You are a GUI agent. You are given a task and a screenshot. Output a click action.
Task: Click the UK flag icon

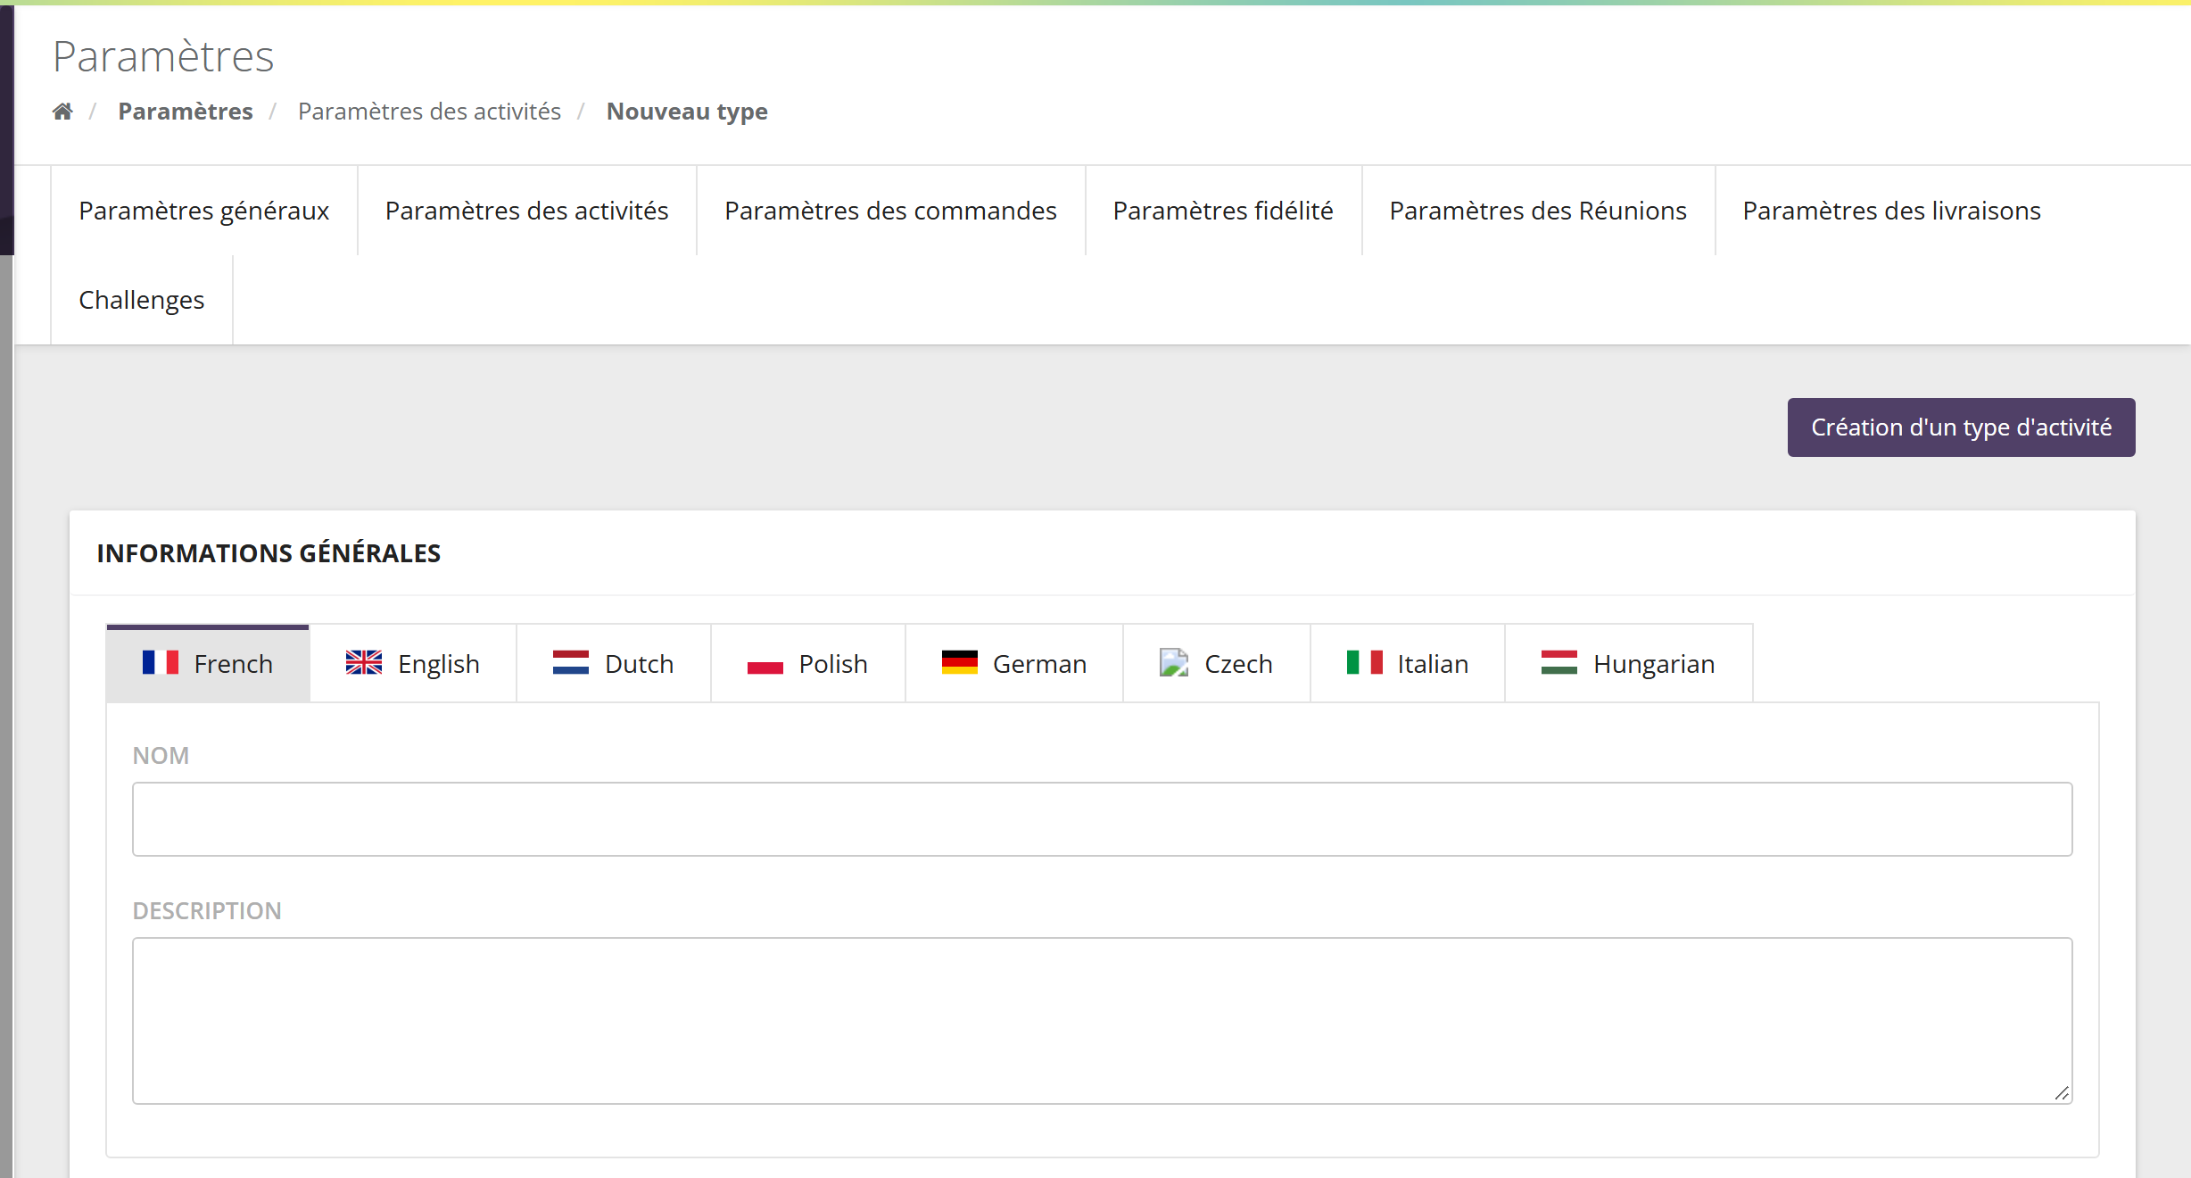point(364,662)
